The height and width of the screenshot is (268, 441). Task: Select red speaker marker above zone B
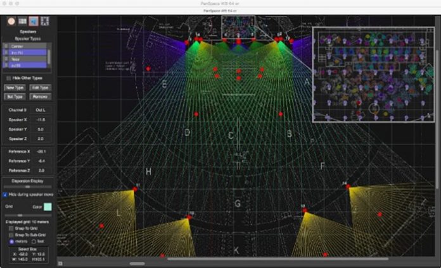281,114
